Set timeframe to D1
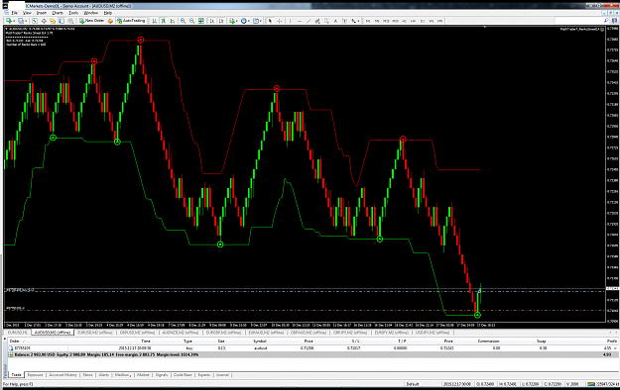 pos(423,21)
